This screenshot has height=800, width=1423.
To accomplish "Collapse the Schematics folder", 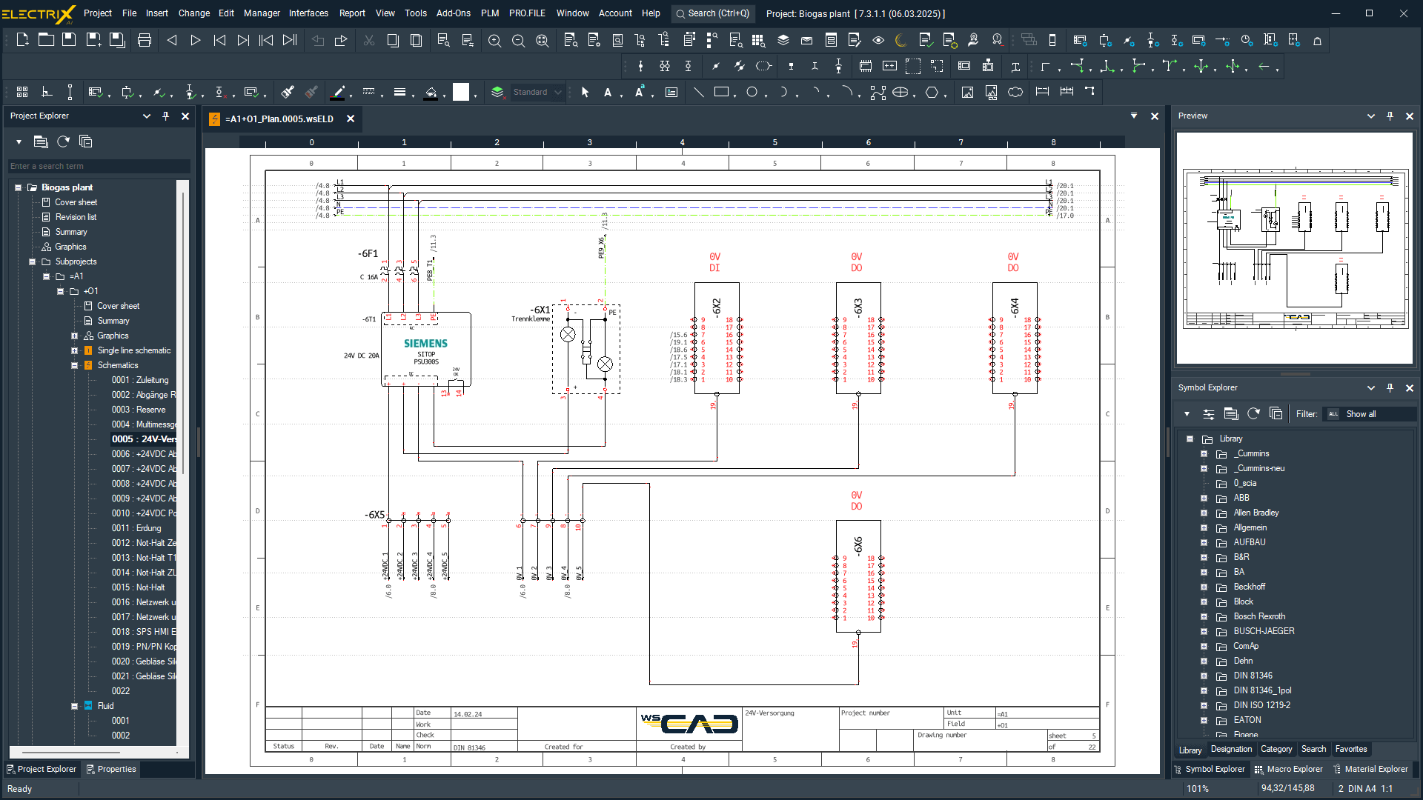I will [74, 365].
